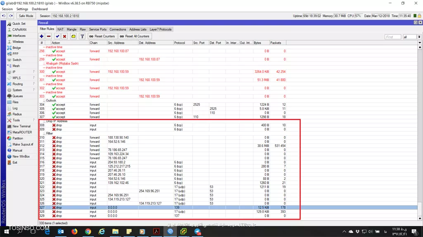
Task: Open the Session menu
Action: tap(7, 9)
